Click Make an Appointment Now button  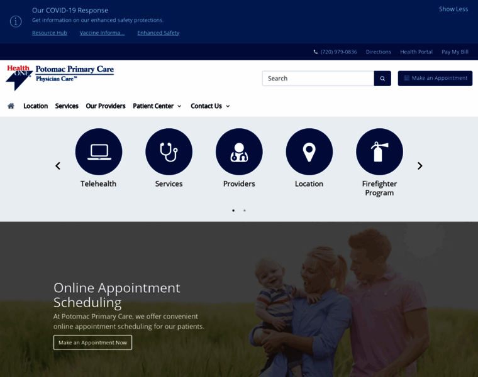[92, 342]
